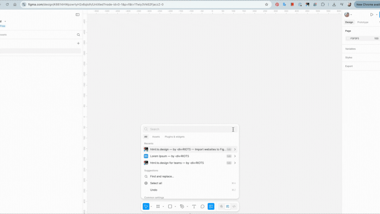Screen dimensions: 380x214
Task: Select the Text tool
Action: click(194, 206)
